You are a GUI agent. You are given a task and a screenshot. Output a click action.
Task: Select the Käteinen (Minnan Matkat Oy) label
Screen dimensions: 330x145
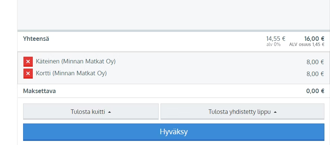coord(76,62)
